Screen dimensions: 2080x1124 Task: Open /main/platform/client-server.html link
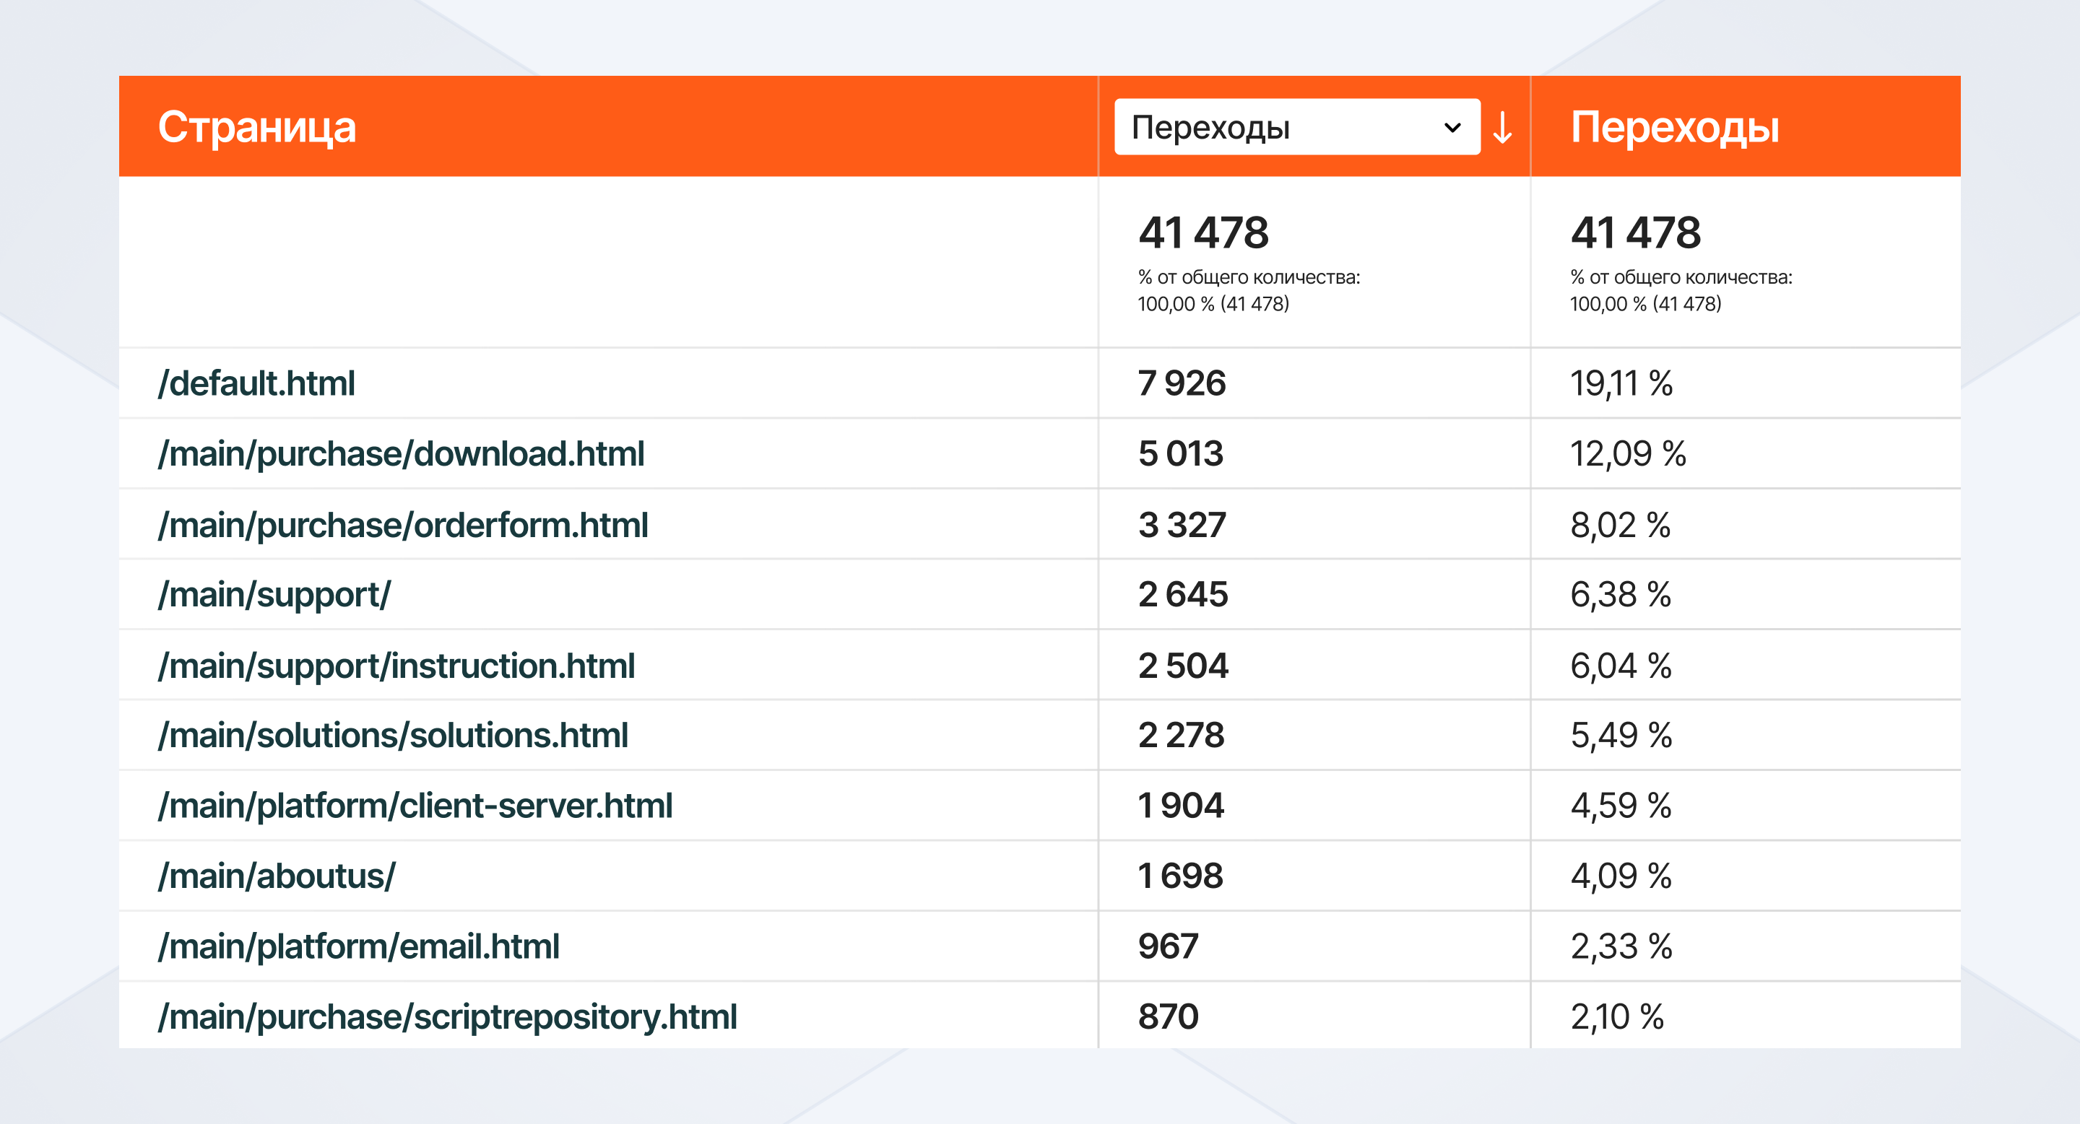point(415,805)
